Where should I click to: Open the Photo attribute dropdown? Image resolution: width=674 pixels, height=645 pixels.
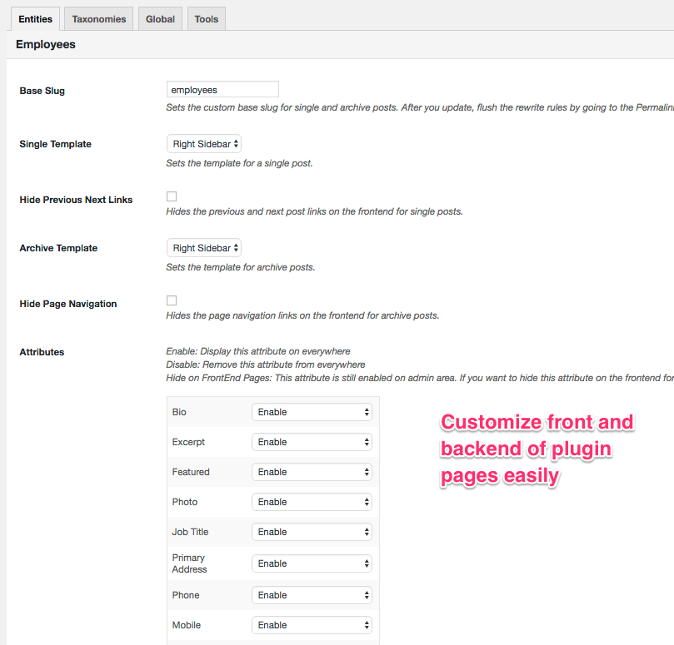tap(312, 502)
